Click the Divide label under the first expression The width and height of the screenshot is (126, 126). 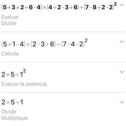point(9,23)
